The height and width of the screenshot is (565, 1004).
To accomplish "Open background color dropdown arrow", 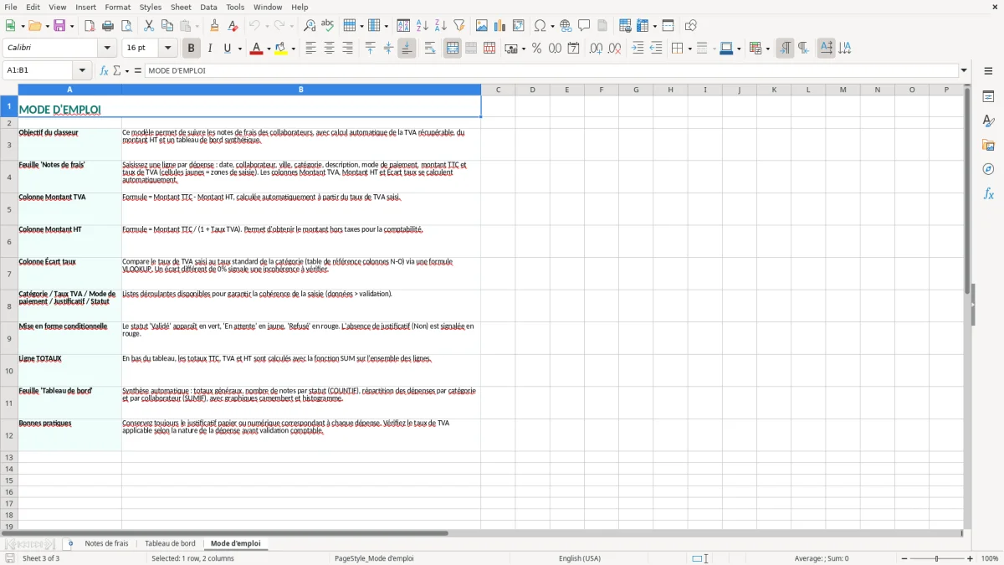I will point(293,49).
